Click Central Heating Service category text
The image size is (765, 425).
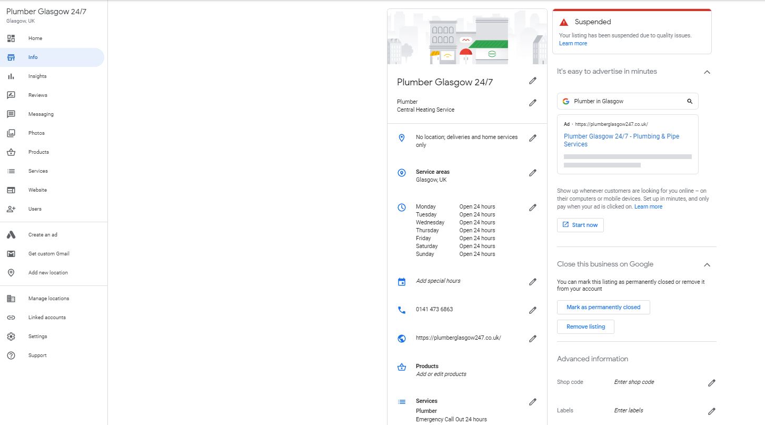click(425, 110)
